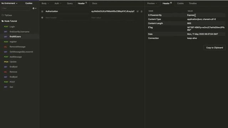This screenshot has height=128, width=228.
Task: Click the Express value of X-Powered-By
Action: tap(191, 15)
